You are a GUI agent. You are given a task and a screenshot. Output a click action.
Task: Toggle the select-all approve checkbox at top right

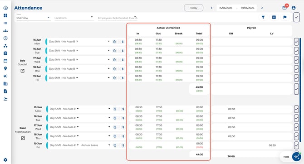[296, 17]
